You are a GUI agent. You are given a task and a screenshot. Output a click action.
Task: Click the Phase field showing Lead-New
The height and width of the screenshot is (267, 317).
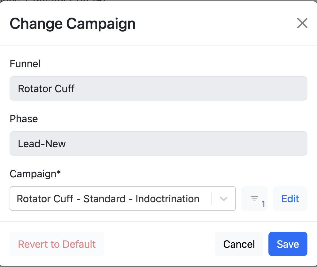(x=158, y=143)
